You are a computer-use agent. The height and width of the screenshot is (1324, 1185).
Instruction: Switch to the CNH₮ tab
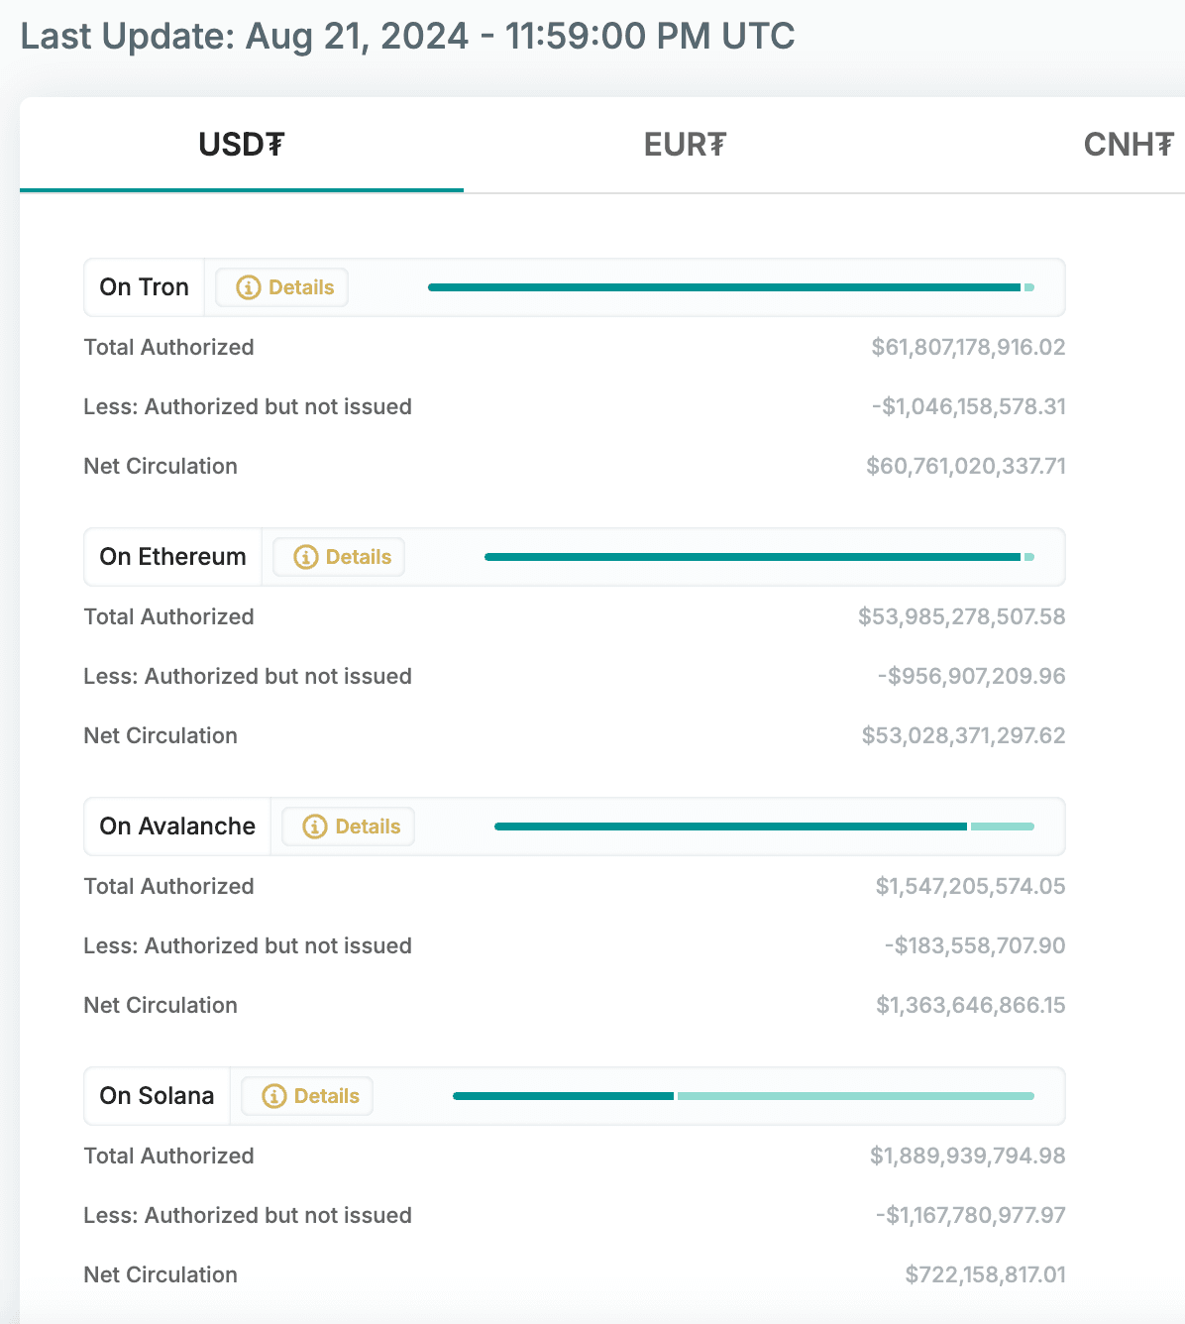[x=1129, y=145]
